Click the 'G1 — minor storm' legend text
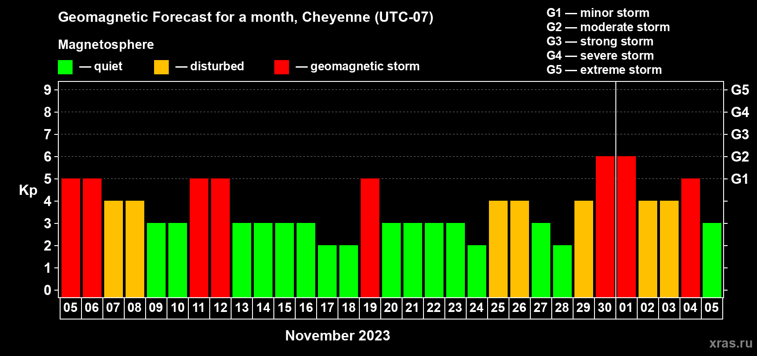The width and height of the screenshot is (757, 356). click(x=598, y=13)
